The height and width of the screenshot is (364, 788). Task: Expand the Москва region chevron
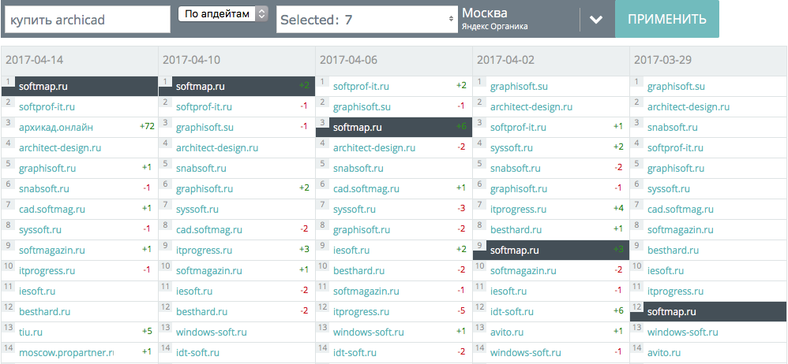click(597, 20)
